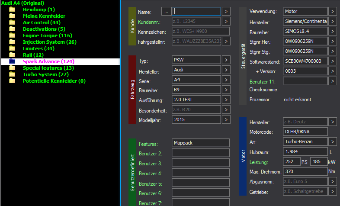Viewport: 340px width, 206px height.
Task: Open Injection System (26) folder
Action: coord(50,42)
